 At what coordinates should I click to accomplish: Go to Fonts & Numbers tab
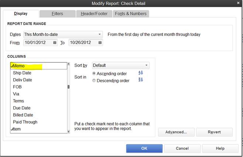(130, 14)
